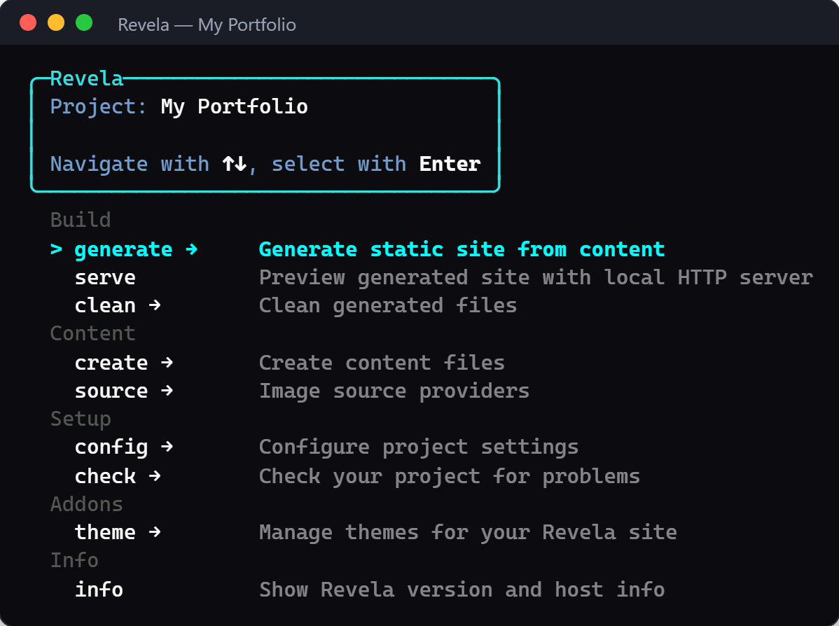This screenshot has height=626, width=839.
Task: Select the check menu entry
Action: tap(105, 476)
